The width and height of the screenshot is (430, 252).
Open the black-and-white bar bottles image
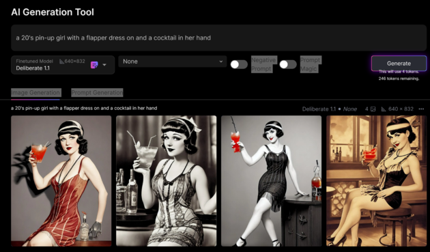(x=166, y=181)
